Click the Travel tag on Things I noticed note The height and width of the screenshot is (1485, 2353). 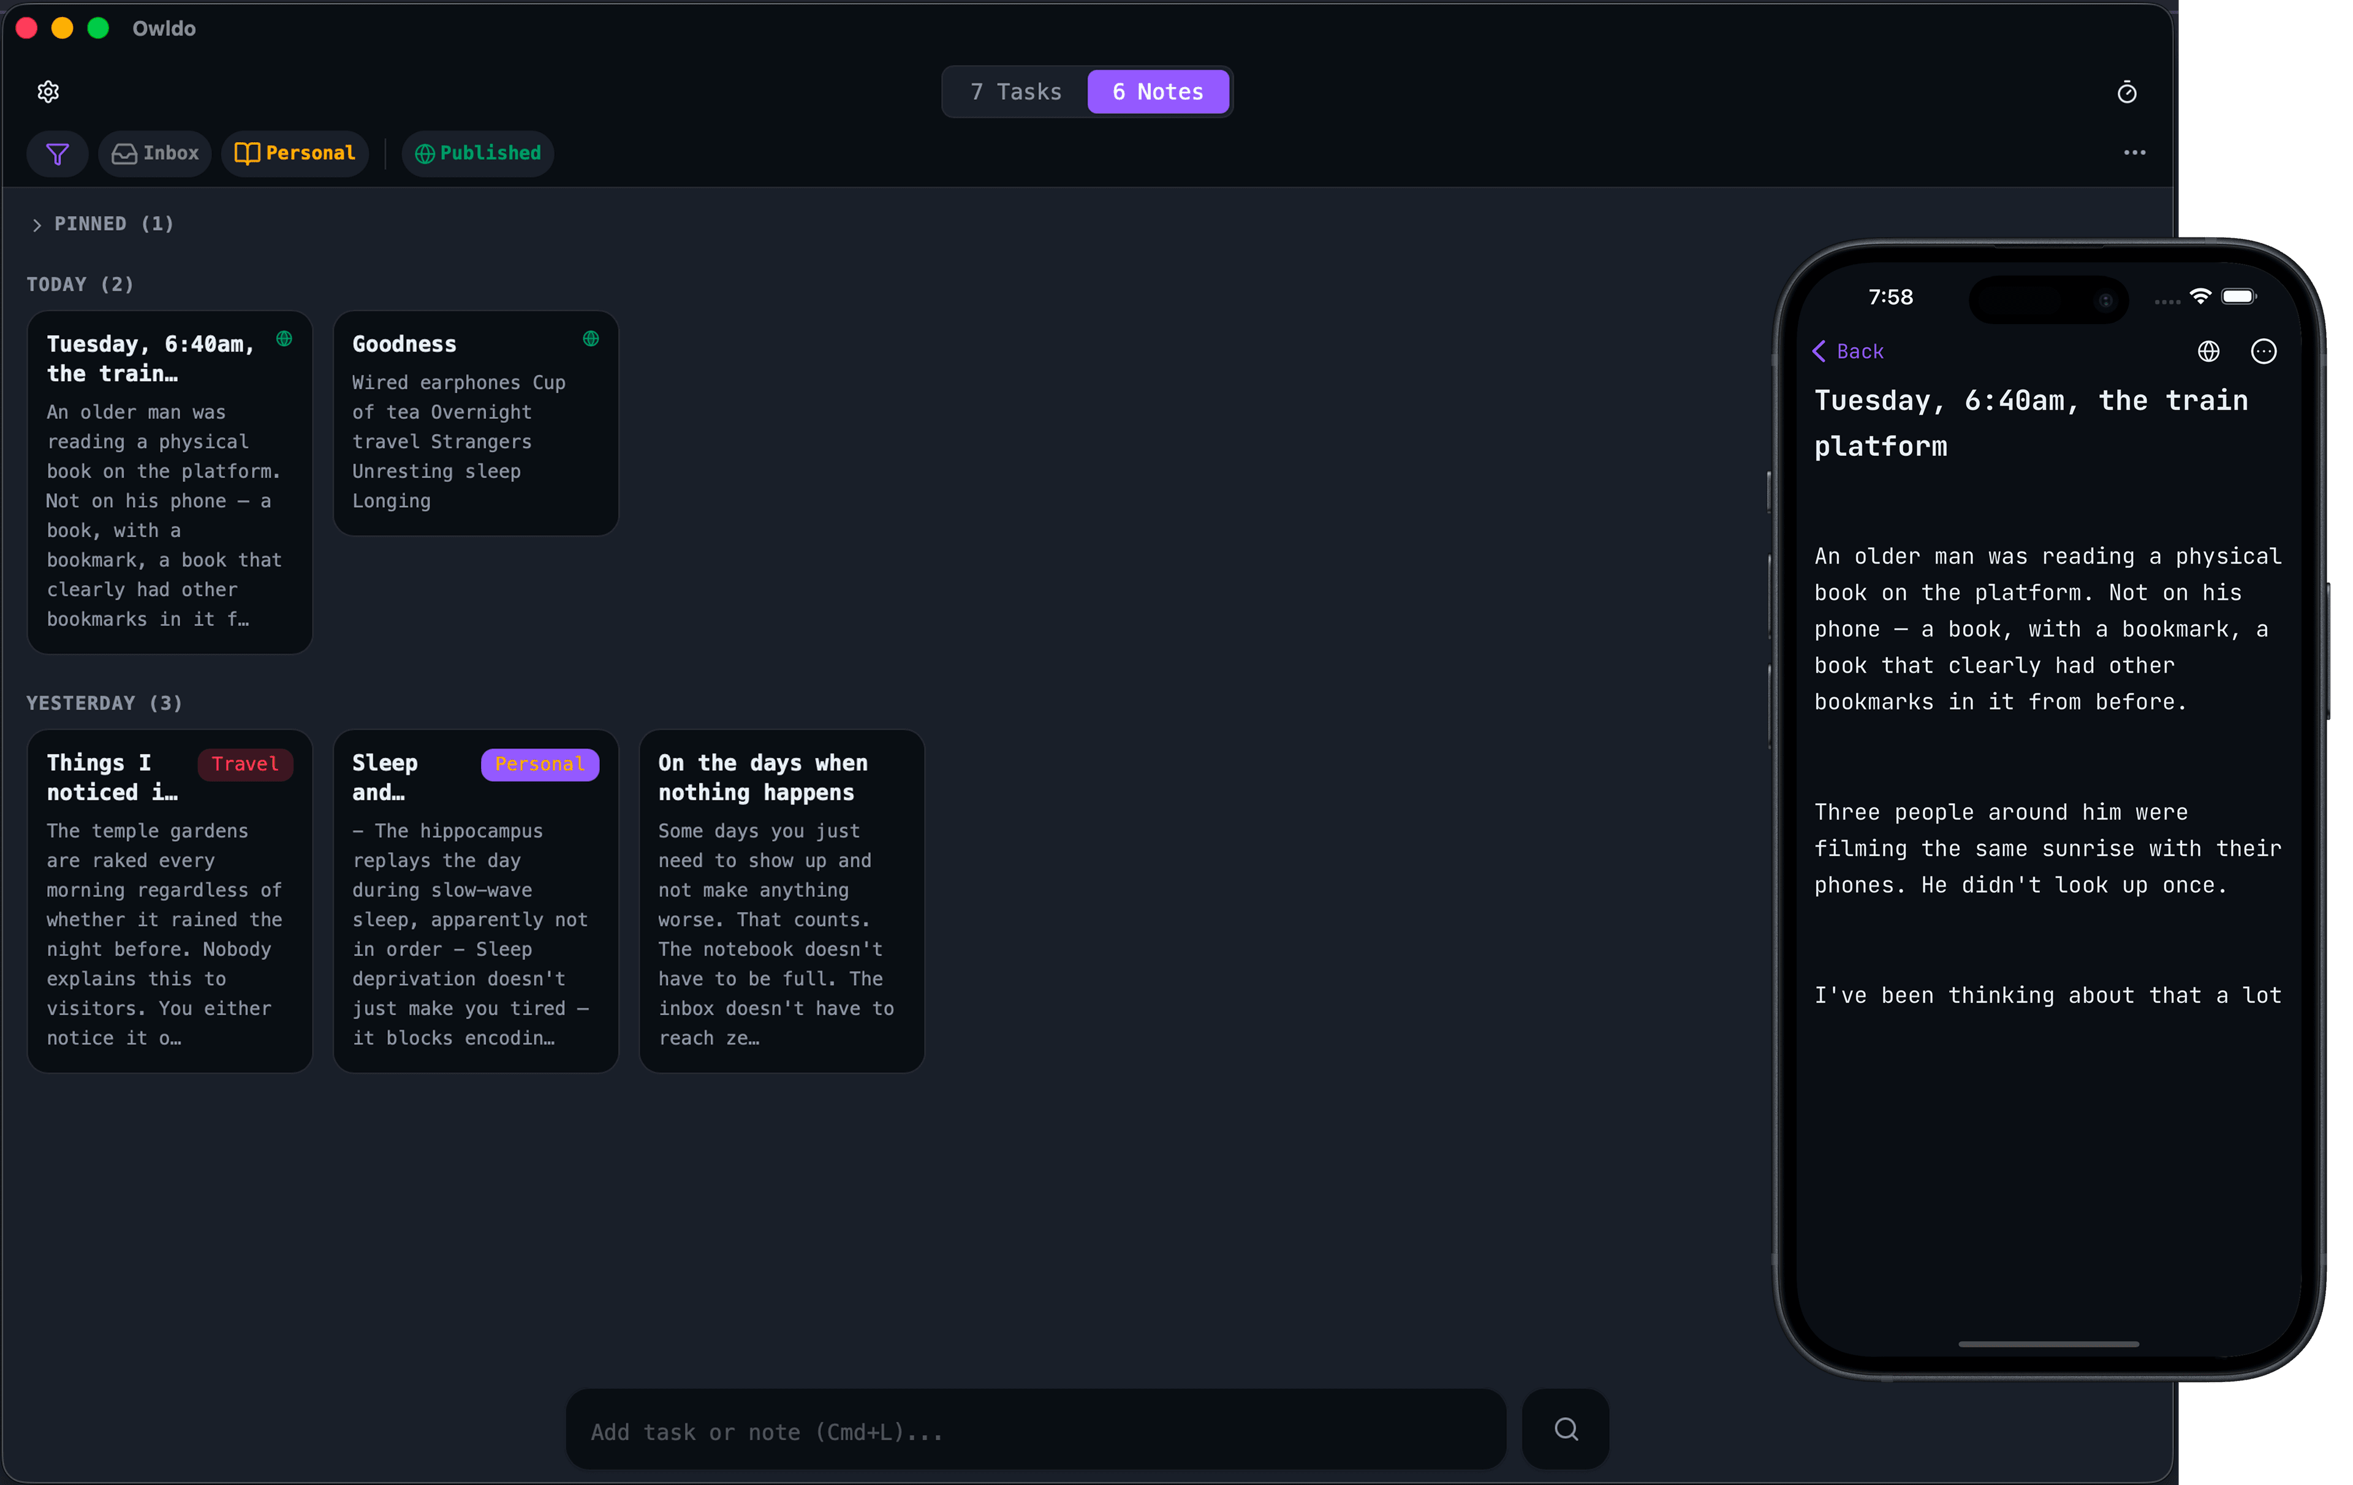(245, 764)
